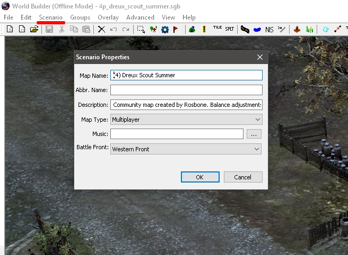Select the TILE tool
The height and width of the screenshot is (255, 348).
pos(217,28)
